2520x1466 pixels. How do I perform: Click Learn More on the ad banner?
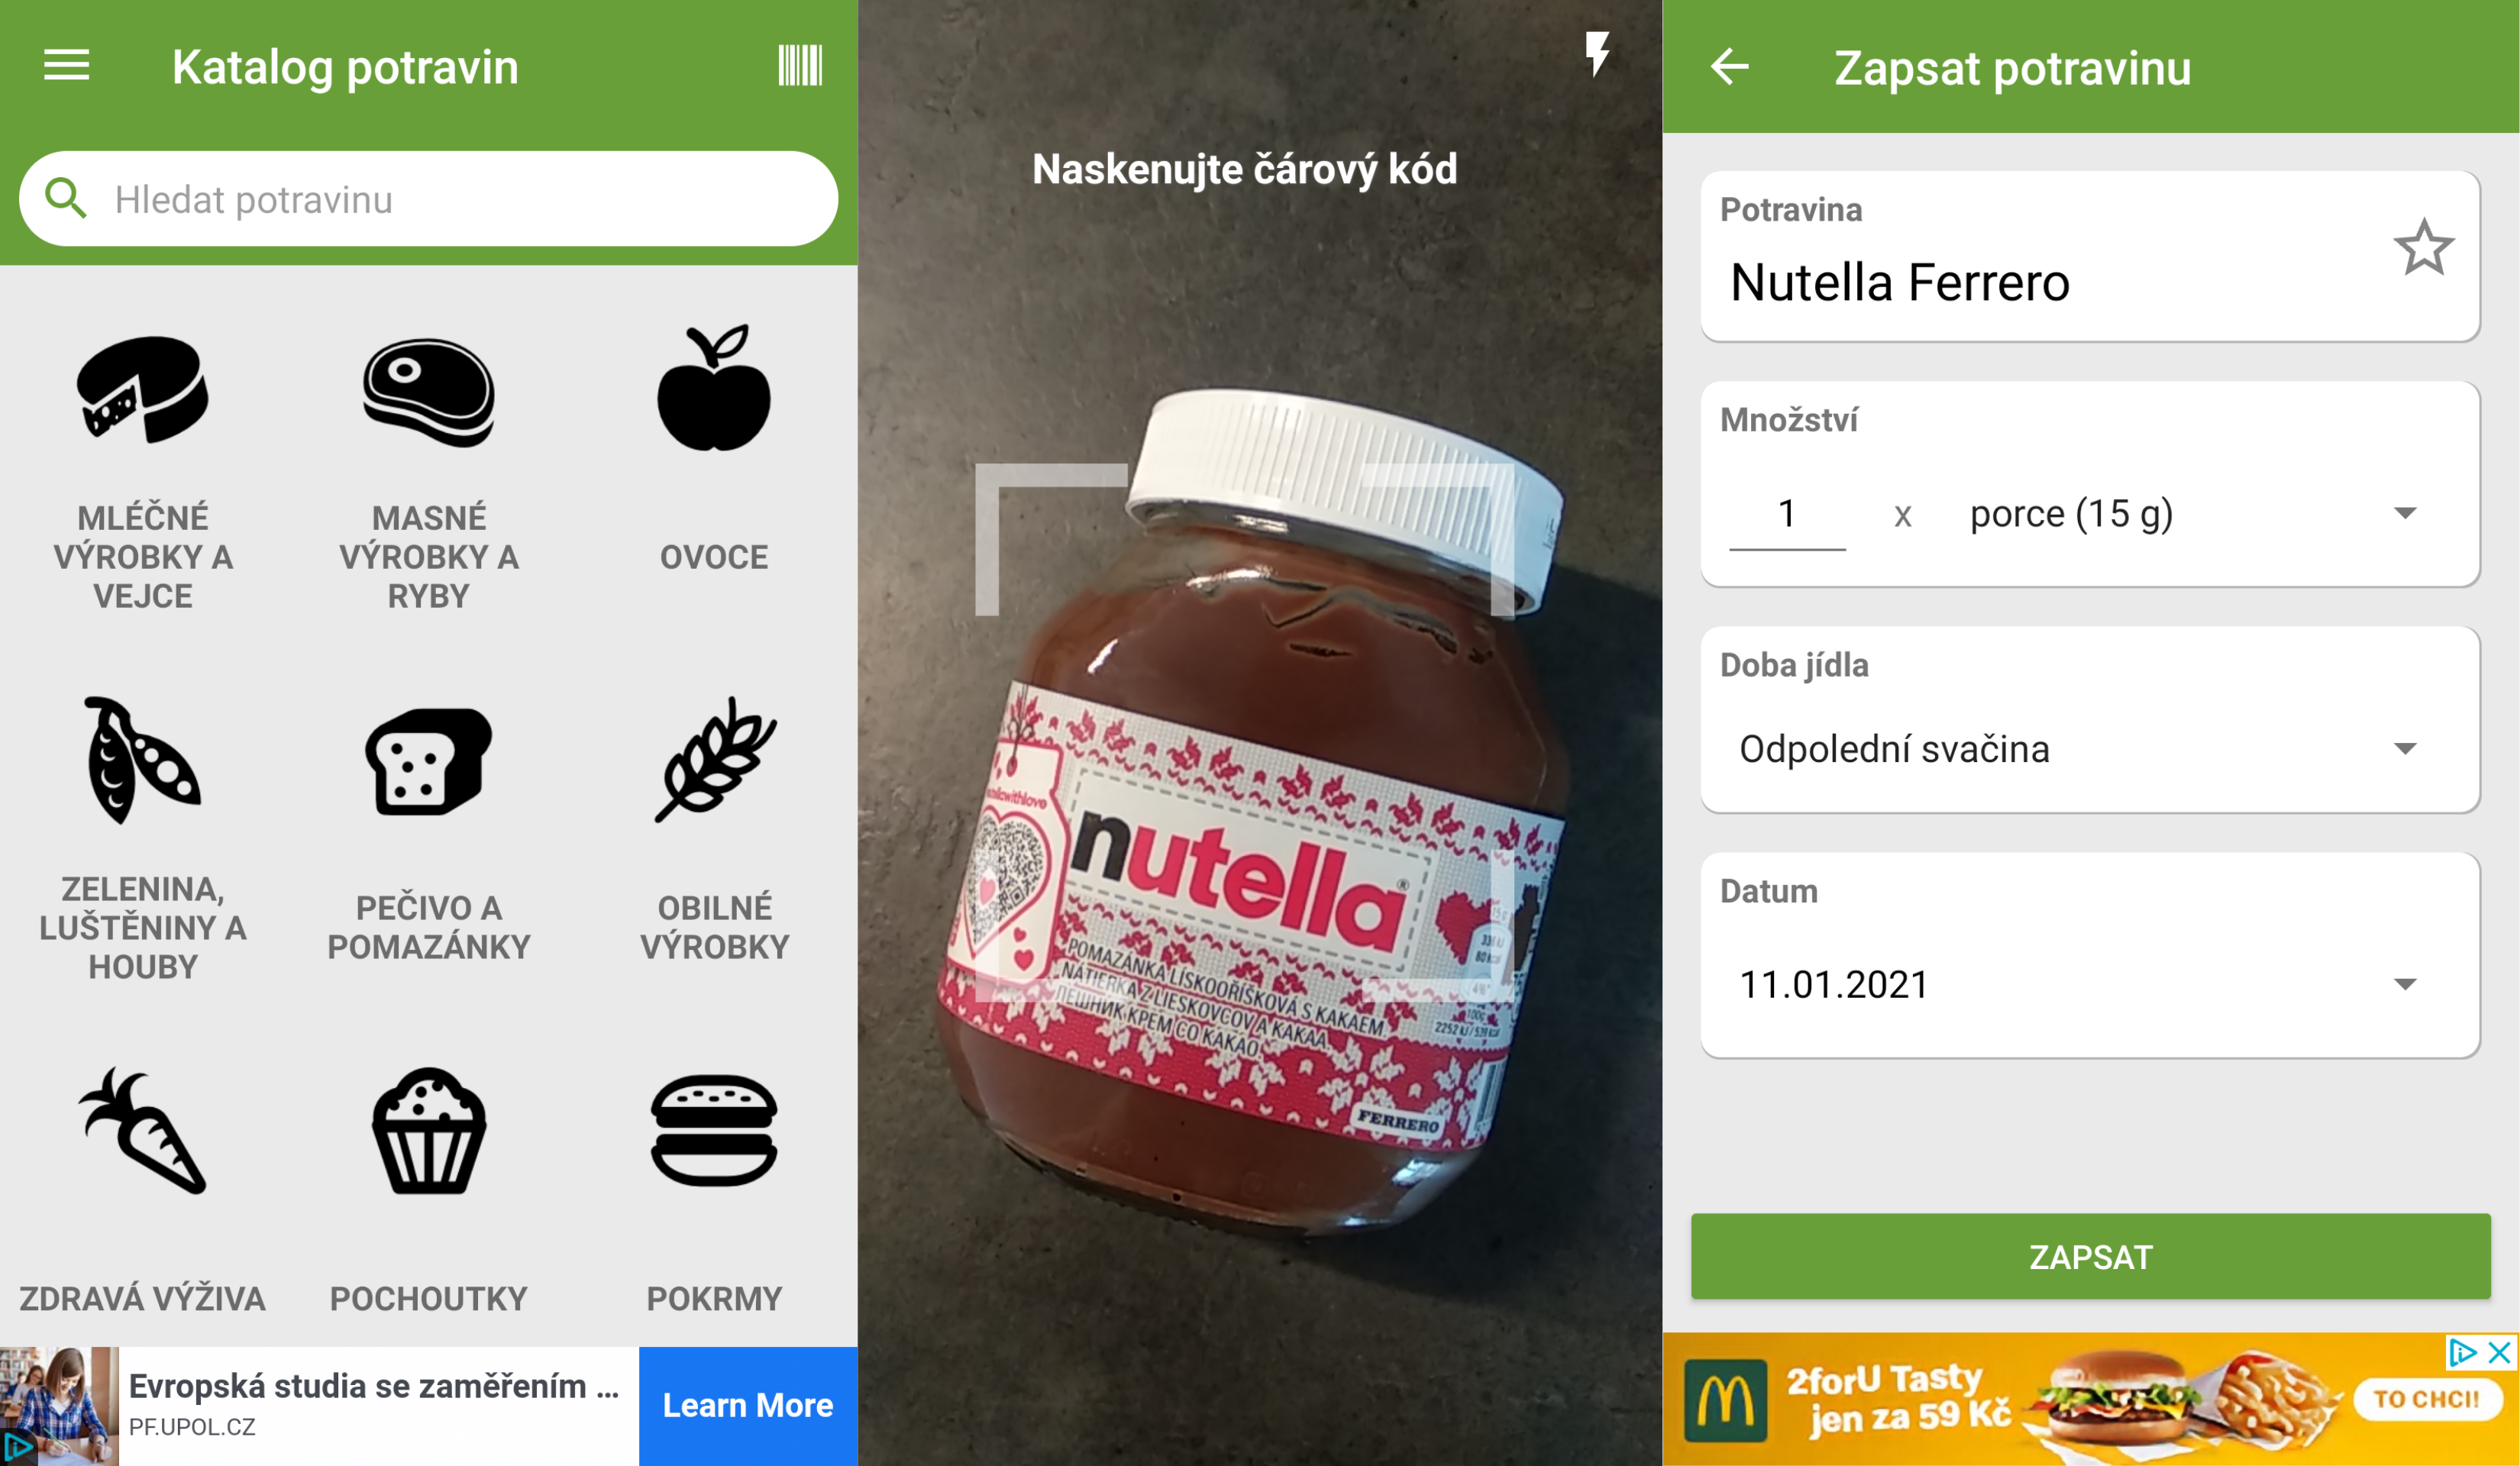(x=747, y=1405)
